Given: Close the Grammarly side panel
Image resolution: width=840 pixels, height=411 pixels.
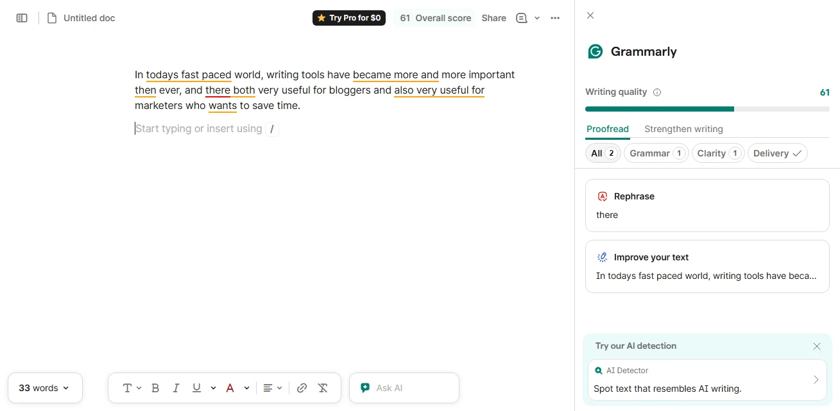Looking at the screenshot, I should pos(590,15).
